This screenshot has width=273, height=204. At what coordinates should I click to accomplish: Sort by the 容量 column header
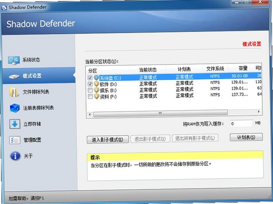239,68
